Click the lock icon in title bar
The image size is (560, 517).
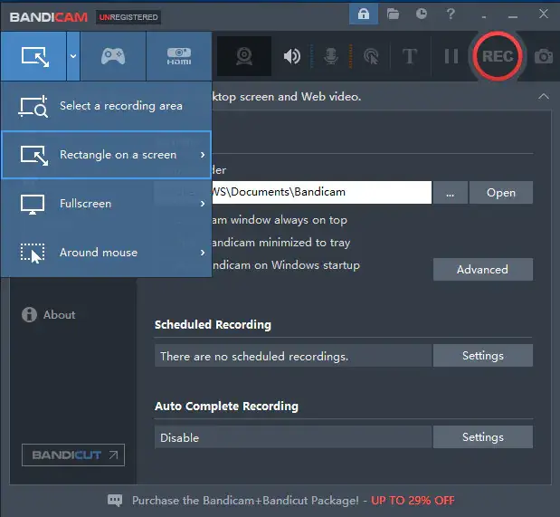click(x=364, y=14)
